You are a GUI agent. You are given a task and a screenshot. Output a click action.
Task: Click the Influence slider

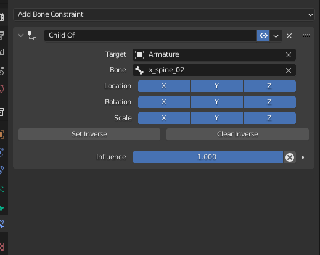coord(208,157)
